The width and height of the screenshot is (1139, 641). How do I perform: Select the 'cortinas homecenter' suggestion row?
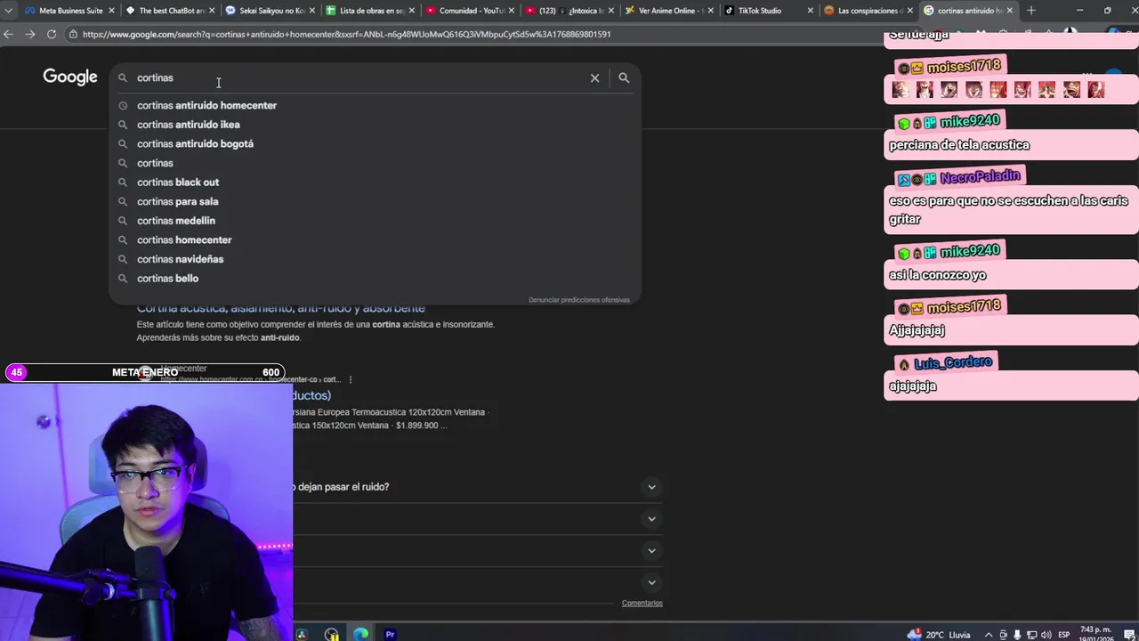point(375,239)
